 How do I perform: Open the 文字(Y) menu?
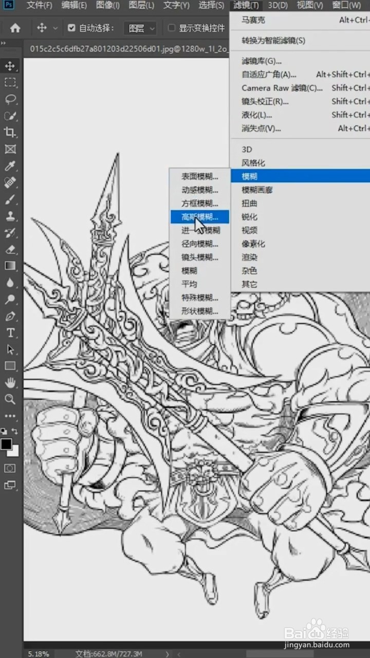[176, 6]
